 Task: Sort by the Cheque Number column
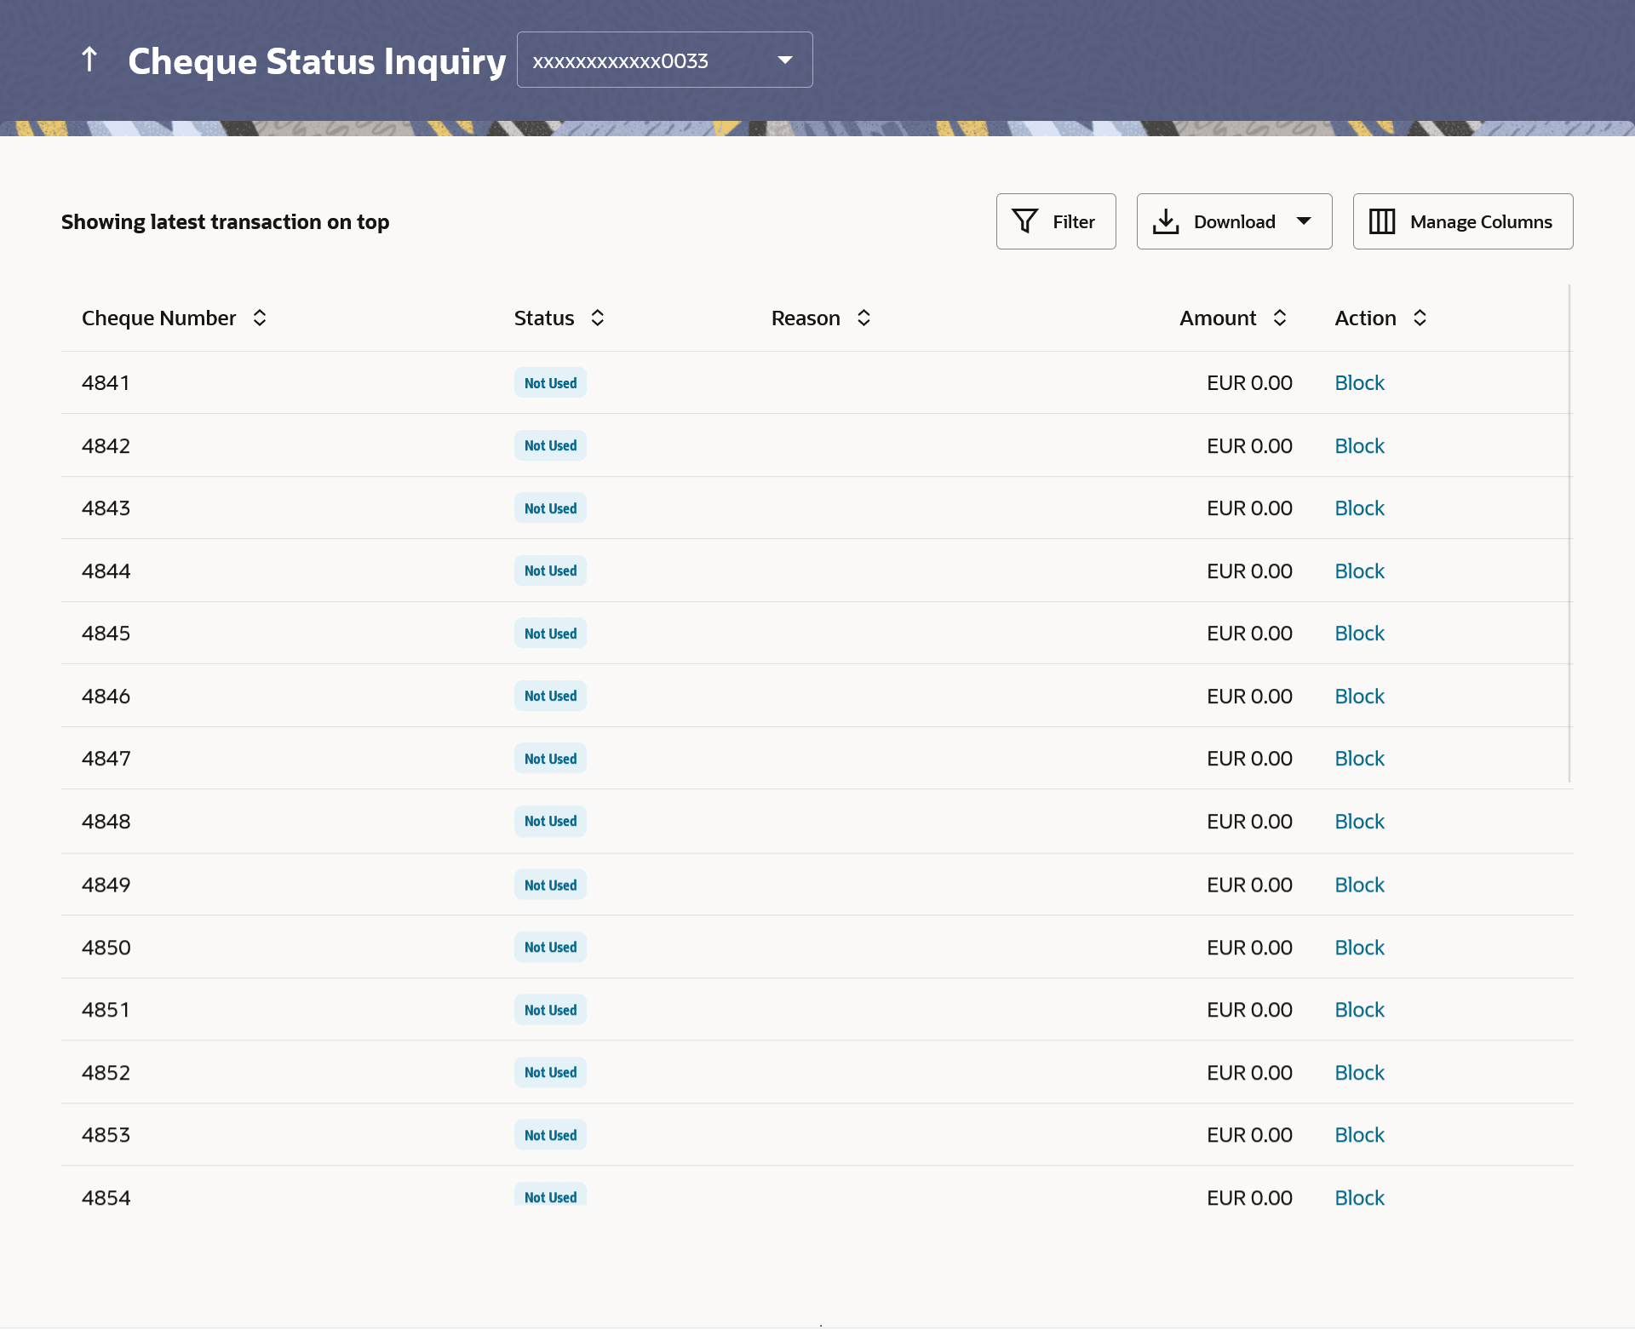tap(260, 318)
